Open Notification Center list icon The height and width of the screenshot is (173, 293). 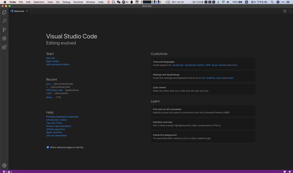pyautogui.click(x=288, y=2)
